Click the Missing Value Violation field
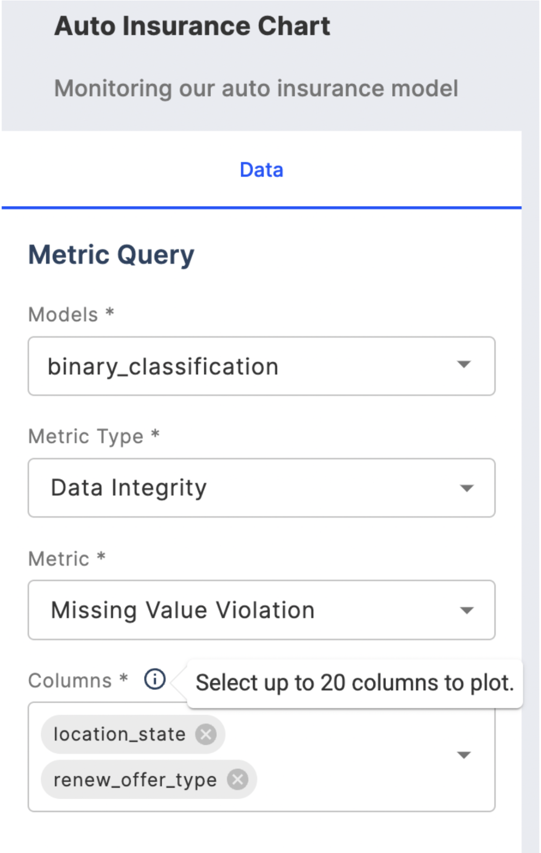The image size is (541, 853). [x=262, y=610]
